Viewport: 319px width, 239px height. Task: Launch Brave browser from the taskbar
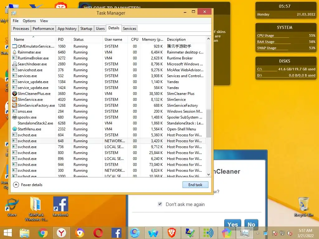pos(172,233)
